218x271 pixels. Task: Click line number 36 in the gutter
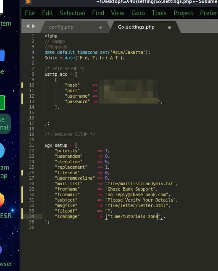pyautogui.click(x=32, y=227)
